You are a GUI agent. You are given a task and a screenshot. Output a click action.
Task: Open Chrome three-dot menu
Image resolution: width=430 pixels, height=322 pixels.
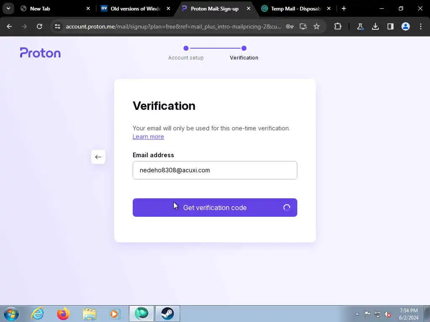pos(421,26)
